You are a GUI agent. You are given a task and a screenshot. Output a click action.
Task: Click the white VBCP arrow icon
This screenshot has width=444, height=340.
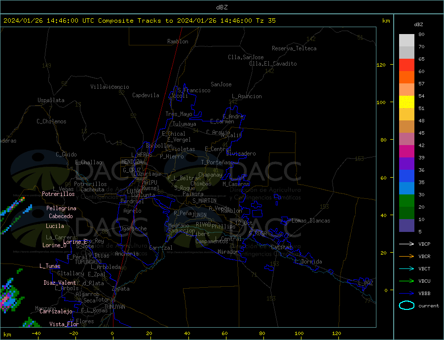pos(407,244)
